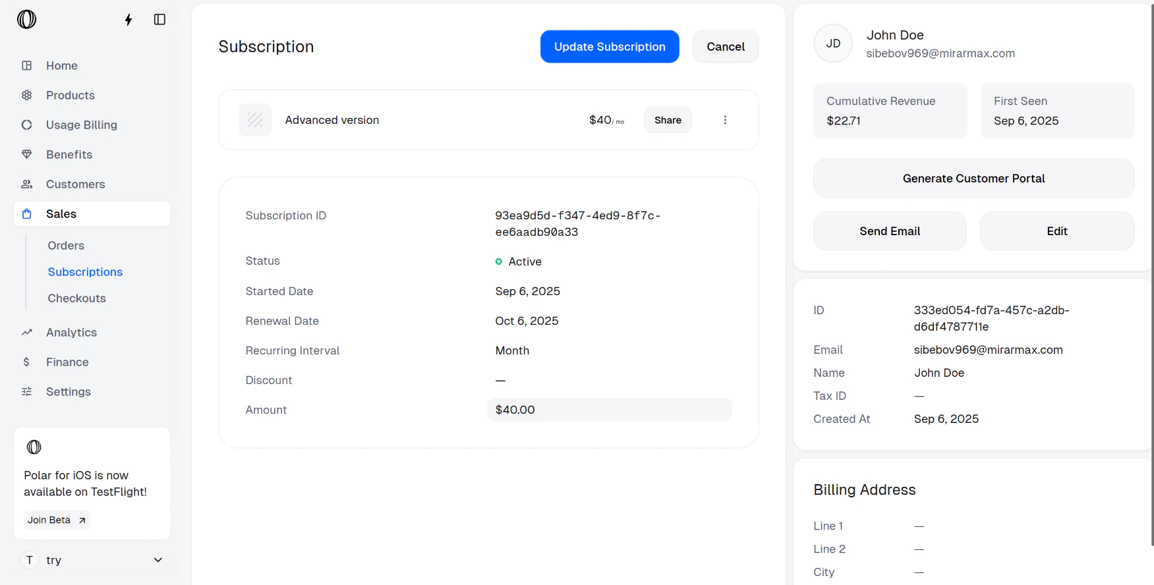Open the Advanced version three-dot menu
This screenshot has height=585, width=1154.
725,120
